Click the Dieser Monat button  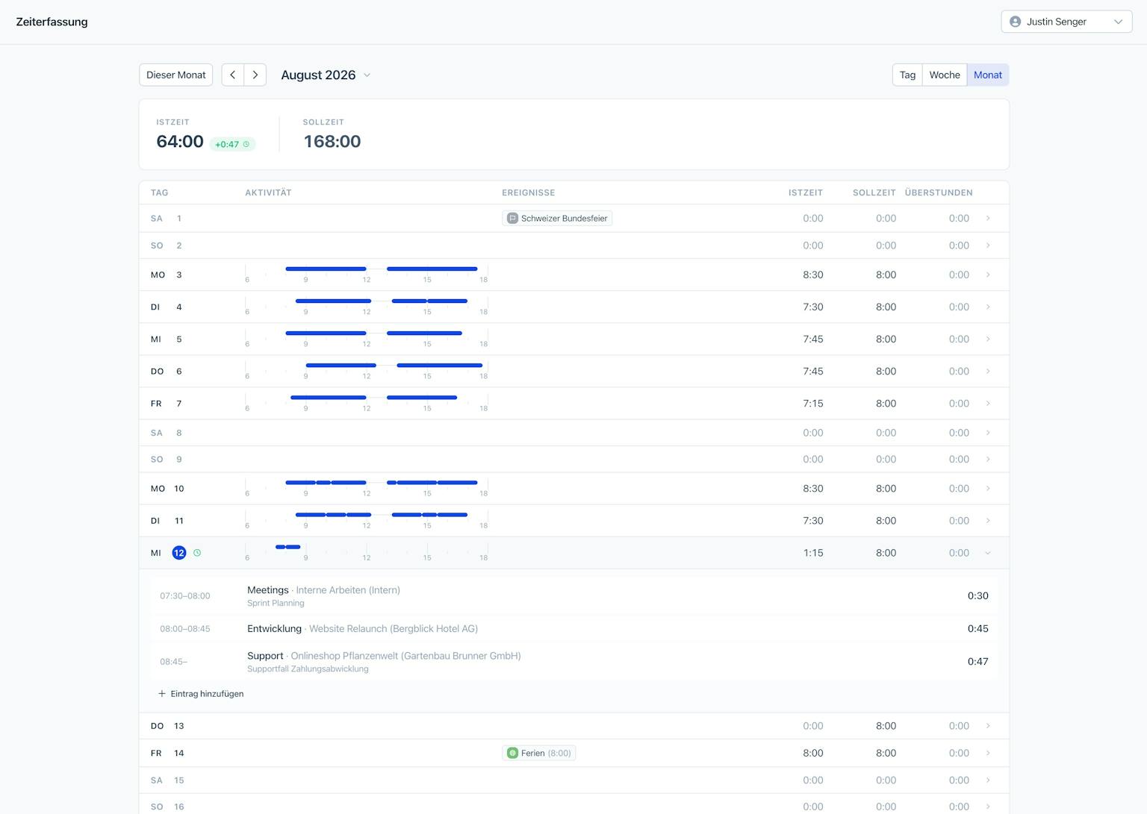click(x=176, y=75)
